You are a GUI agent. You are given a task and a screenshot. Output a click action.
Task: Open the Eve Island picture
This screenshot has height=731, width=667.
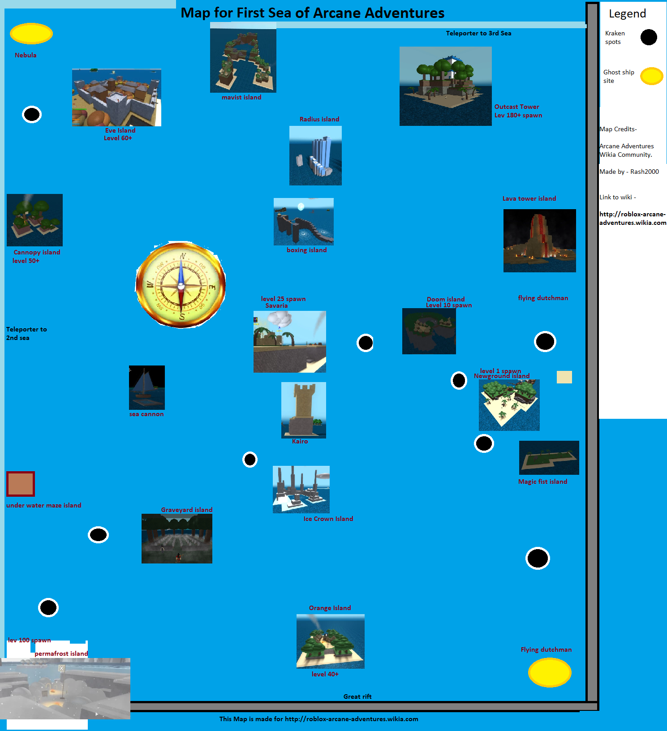(x=116, y=98)
